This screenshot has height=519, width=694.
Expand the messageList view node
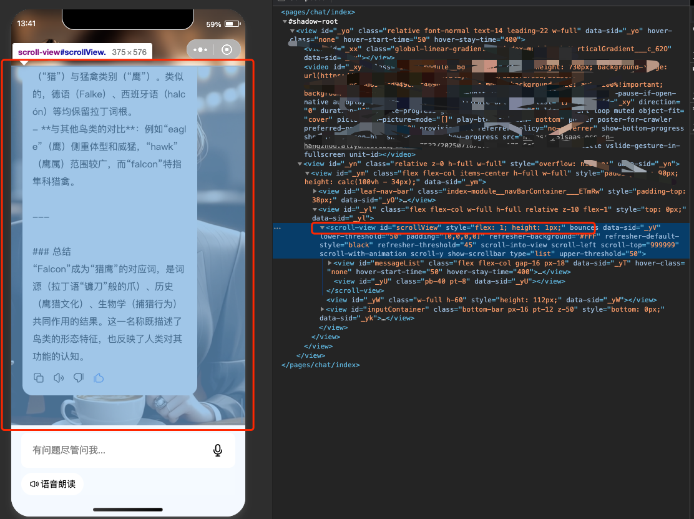coord(330,263)
